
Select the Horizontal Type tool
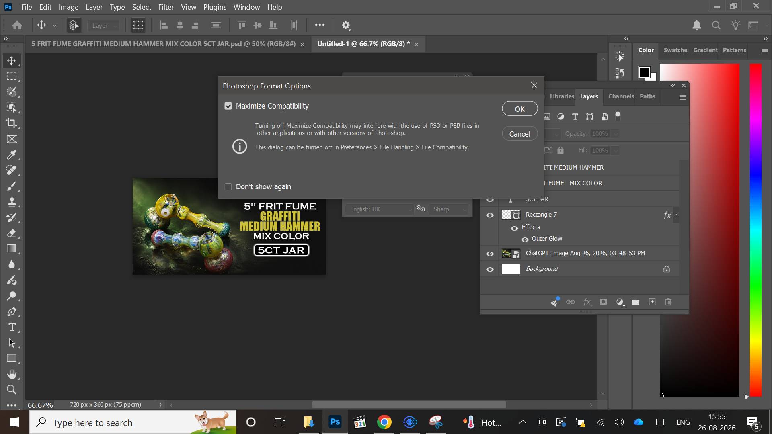12,327
